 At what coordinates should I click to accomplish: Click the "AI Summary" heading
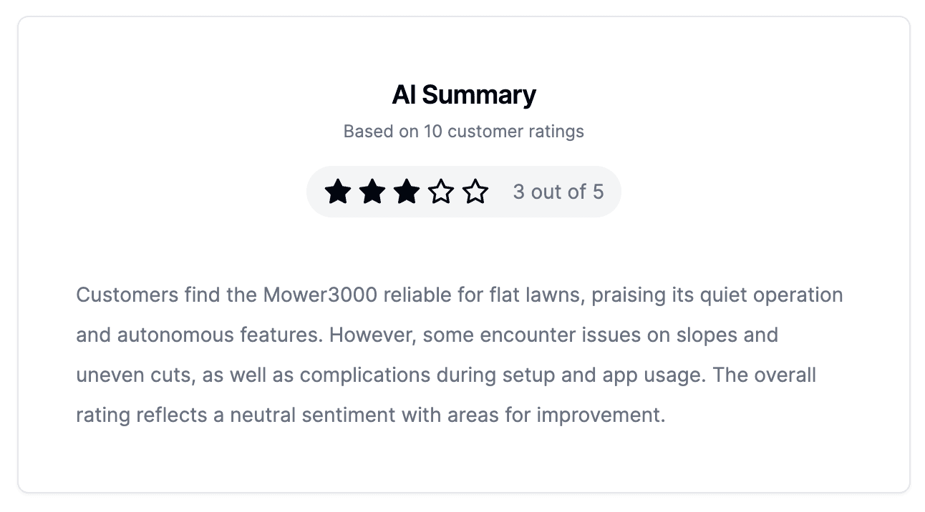463,95
